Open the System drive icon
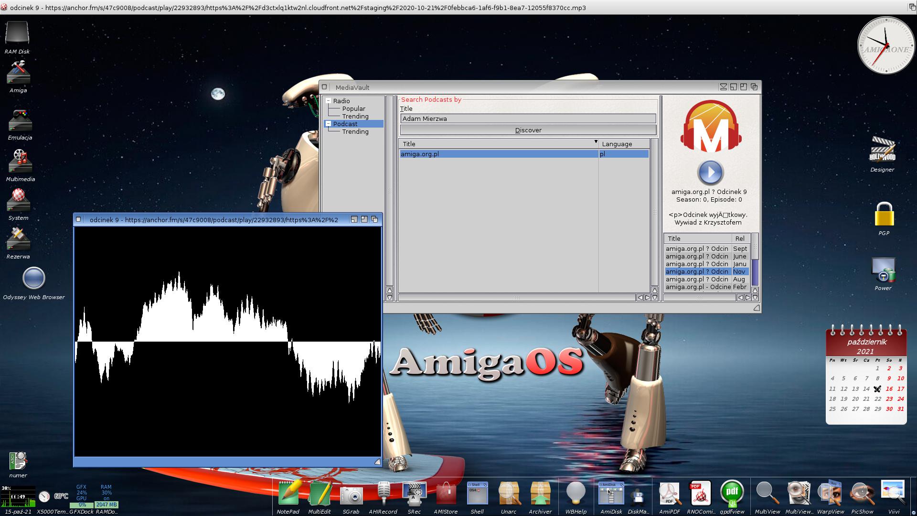This screenshot has height=516, width=917. tap(18, 200)
